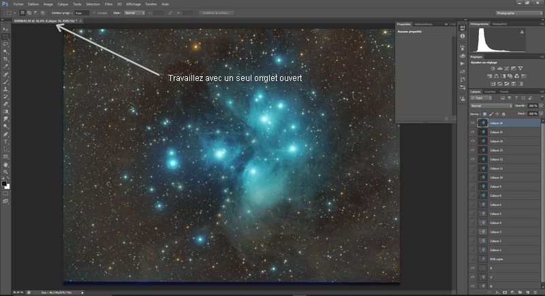Select the Calque 5 layer row
The height and width of the screenshot is (296, 545).
[505, 214]
